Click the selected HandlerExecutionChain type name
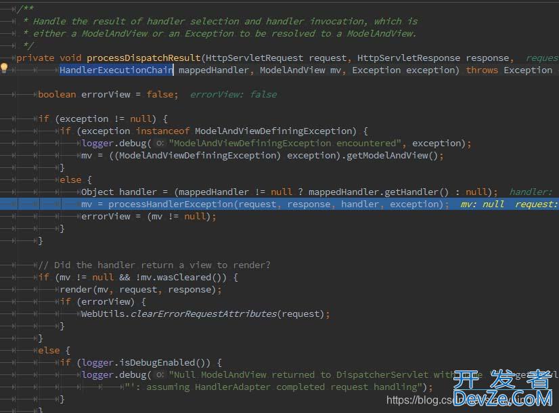This screenshot has height=413, width=559. [116, 70]
